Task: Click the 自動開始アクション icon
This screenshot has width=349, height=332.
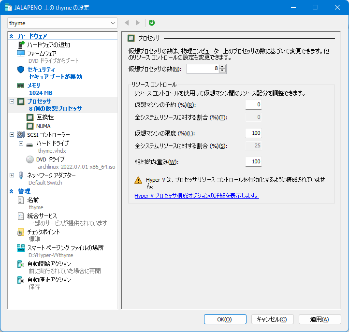Action: pyautogui.click(x=21, y=264)
